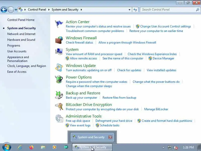Click Restore your computer to an earlier time
This screenshot has width=201, height=151.
[156, 31]
